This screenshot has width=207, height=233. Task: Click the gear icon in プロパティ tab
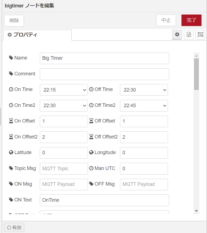click(x=10, y=35)
